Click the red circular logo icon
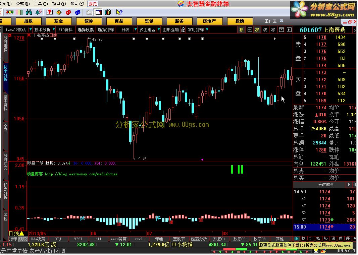358x255 pixels. tap(68, 12)
